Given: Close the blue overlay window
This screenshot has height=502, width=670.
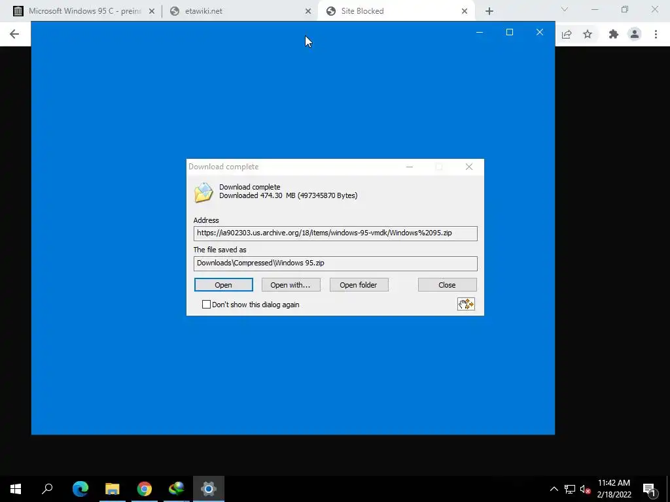Looking at the screenshot, I should pyautogui.click(x=540, y=32).
